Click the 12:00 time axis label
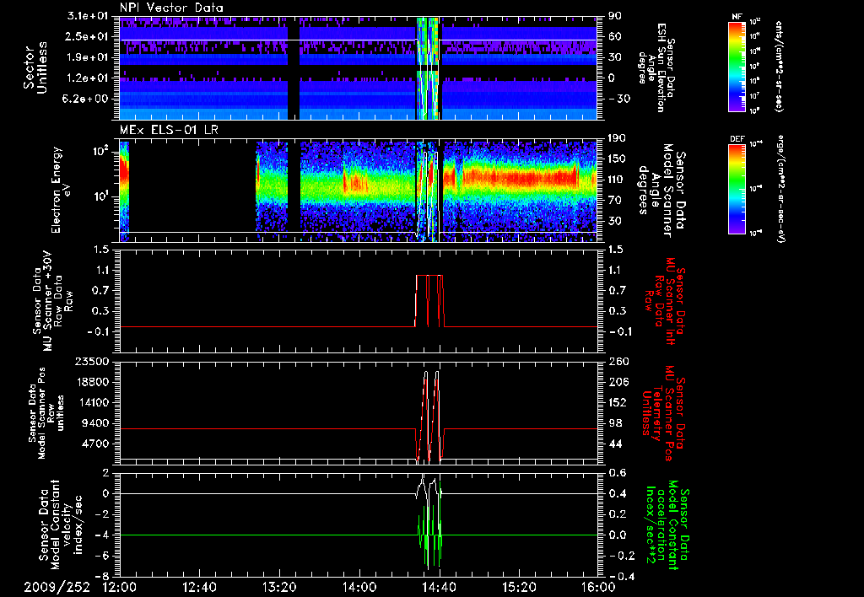The height and width of the screenshot is (597, 864). pyautogui.click(x=120, y=587)
